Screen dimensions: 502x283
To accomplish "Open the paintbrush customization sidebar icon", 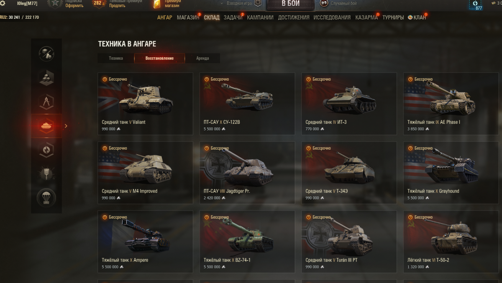I will tap(46, 173).
